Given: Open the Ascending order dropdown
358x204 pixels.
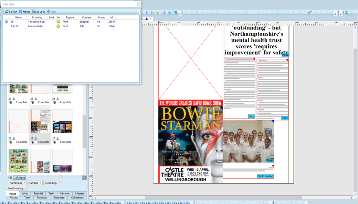Looking at the screenshot, I should point(52,183).
